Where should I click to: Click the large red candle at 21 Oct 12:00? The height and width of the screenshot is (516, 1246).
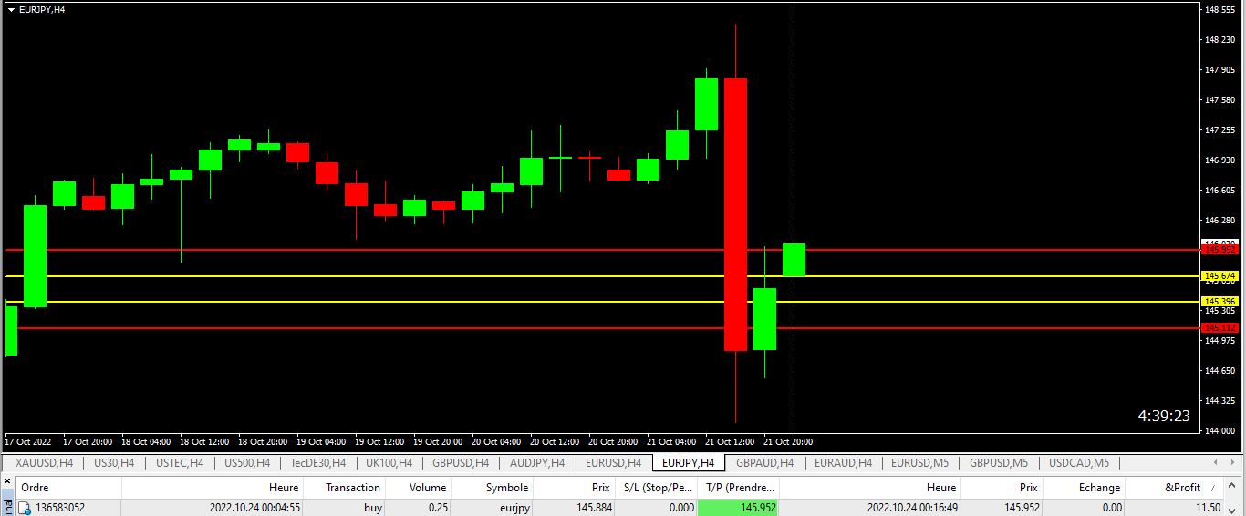pyautogui.click(x=735, y=214)
